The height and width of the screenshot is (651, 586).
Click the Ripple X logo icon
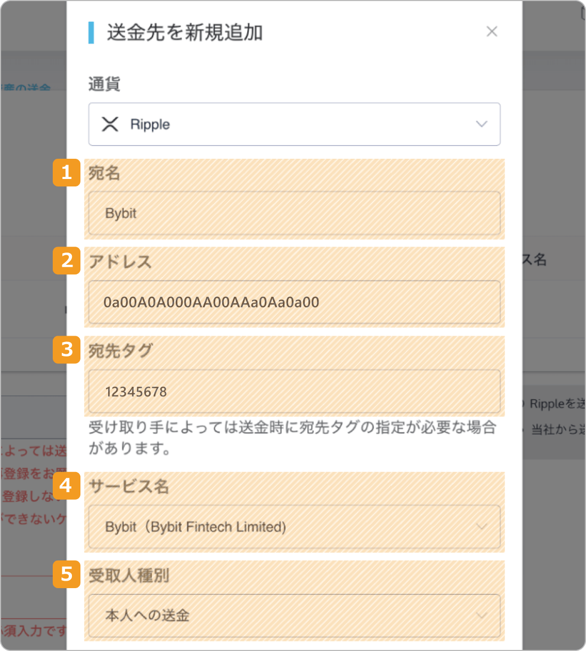point(110,124)
